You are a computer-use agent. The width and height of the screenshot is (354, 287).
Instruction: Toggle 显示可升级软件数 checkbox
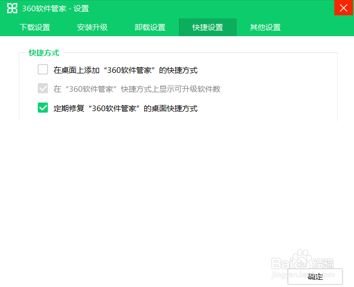pos(43,88)
